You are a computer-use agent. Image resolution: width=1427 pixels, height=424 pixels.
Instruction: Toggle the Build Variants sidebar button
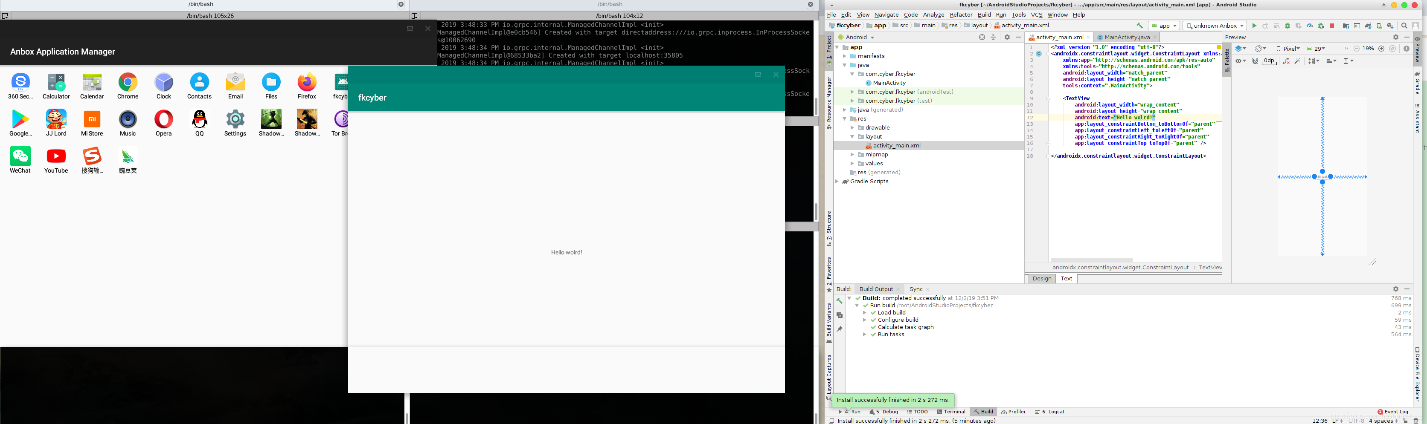point(829,323)
